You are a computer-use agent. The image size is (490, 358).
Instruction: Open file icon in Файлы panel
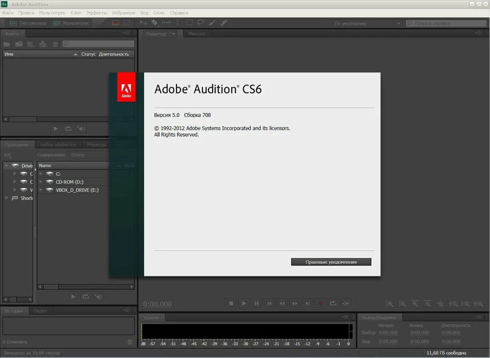pos(7,44)
